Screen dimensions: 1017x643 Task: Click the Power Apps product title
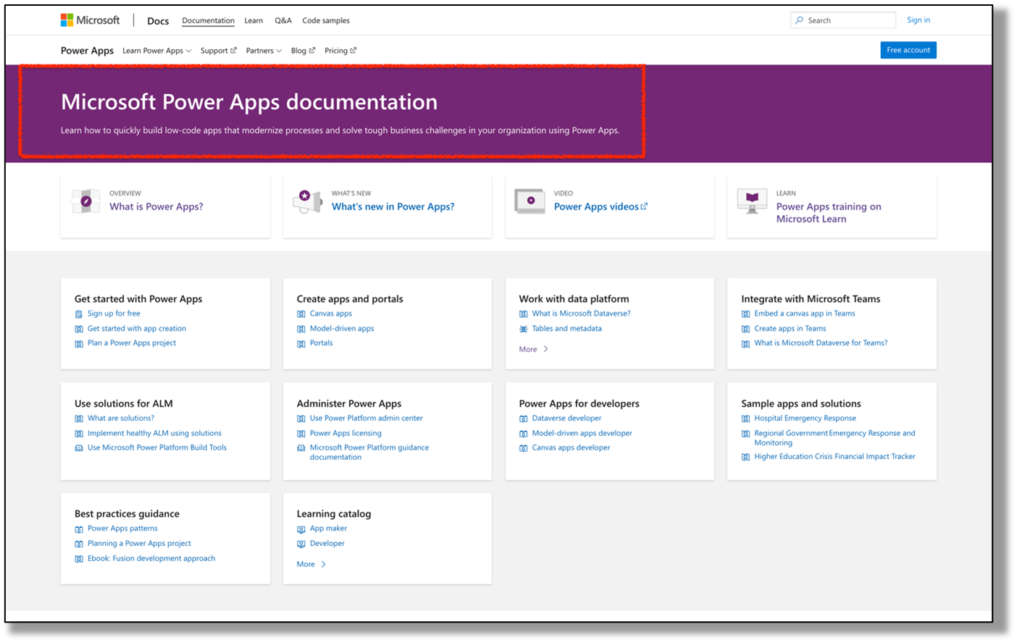click(87, 51)
